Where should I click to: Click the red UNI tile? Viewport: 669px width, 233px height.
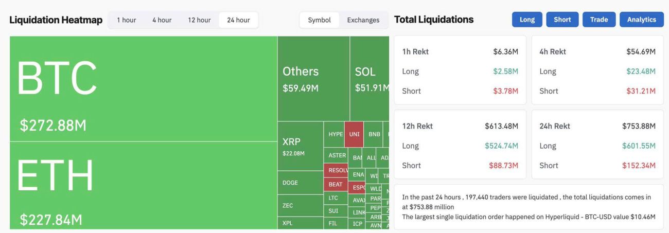[x=354, y=134]
